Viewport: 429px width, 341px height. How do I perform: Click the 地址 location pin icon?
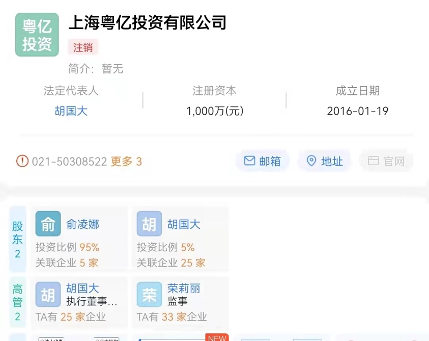tap(311, 161)
